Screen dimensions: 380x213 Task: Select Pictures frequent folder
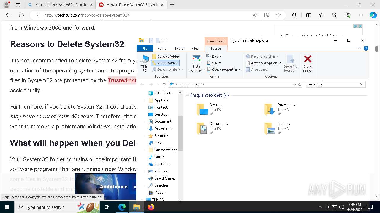coord(277,128)
